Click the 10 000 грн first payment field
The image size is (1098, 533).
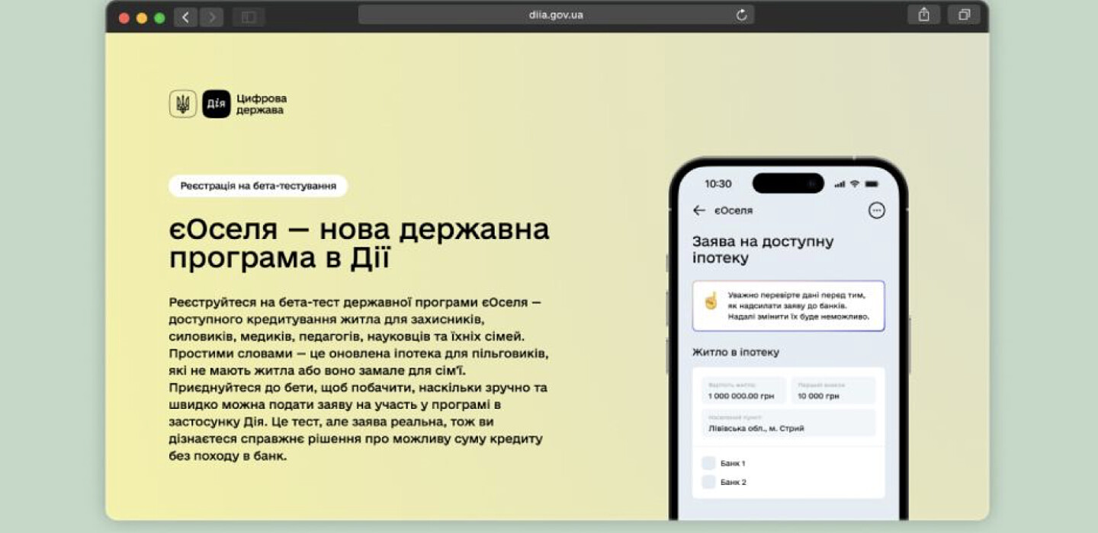click(x=833, y=391)
